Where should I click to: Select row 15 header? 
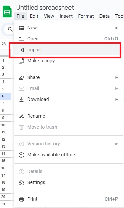click(5, 161)
